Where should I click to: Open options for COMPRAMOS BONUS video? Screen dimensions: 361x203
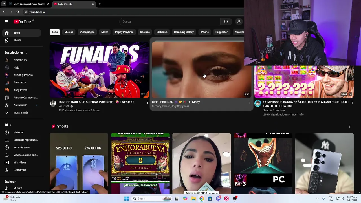click(352, 102)
